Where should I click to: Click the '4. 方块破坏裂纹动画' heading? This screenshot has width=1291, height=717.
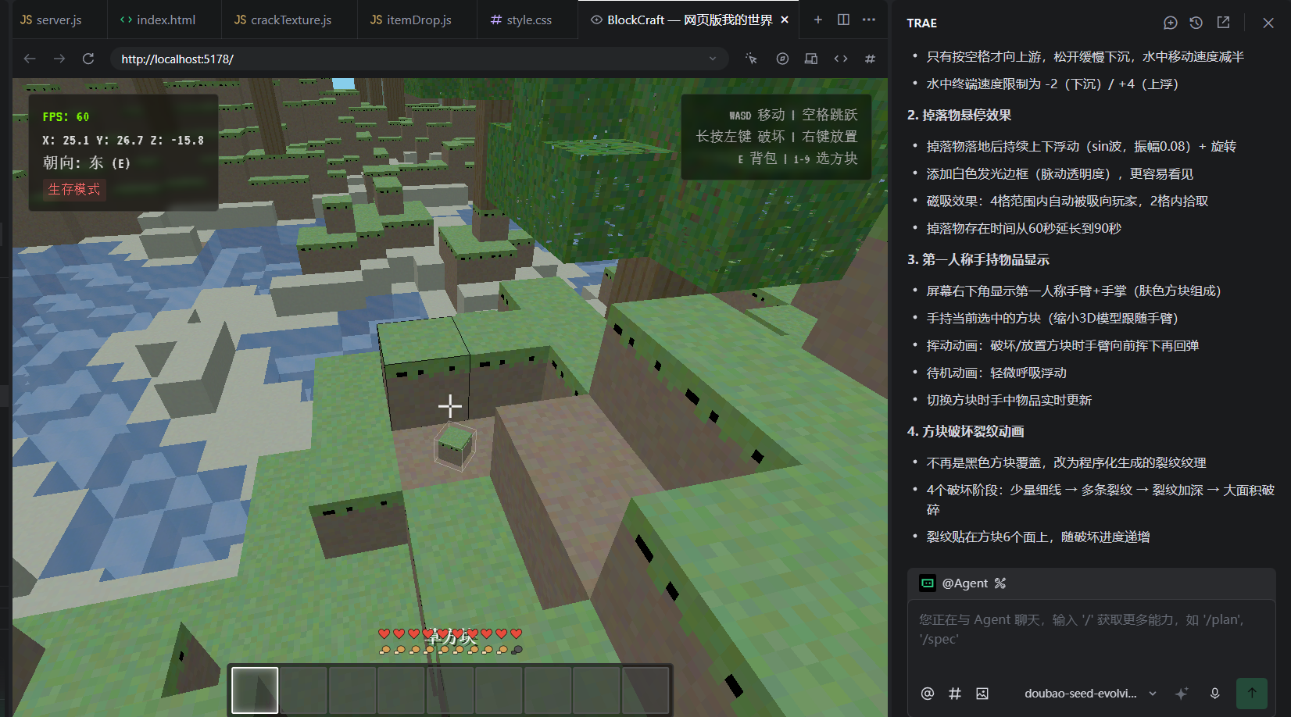[965, 432]
